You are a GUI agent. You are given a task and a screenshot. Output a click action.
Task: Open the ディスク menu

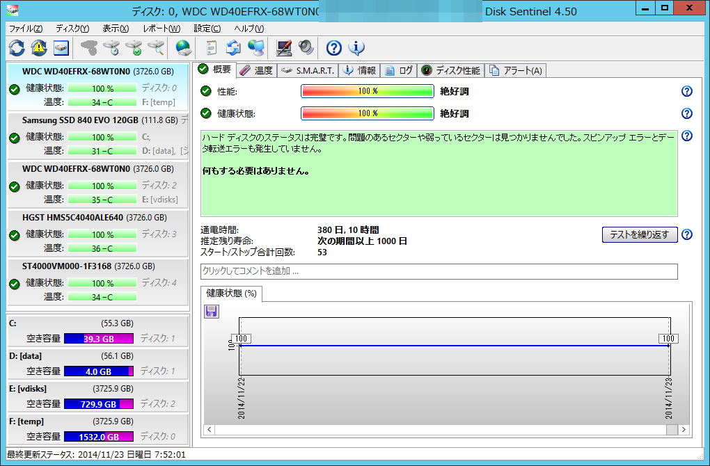72,29
